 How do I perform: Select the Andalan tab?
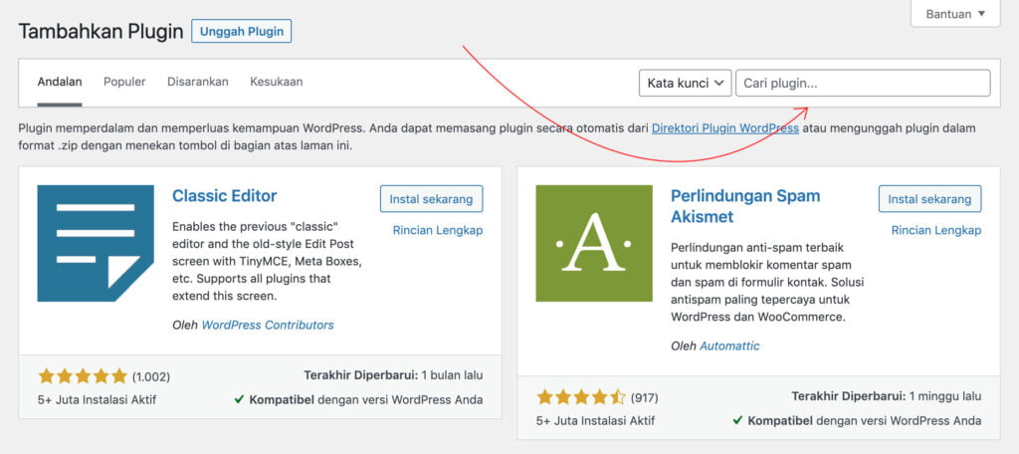[x=60, y=82]
